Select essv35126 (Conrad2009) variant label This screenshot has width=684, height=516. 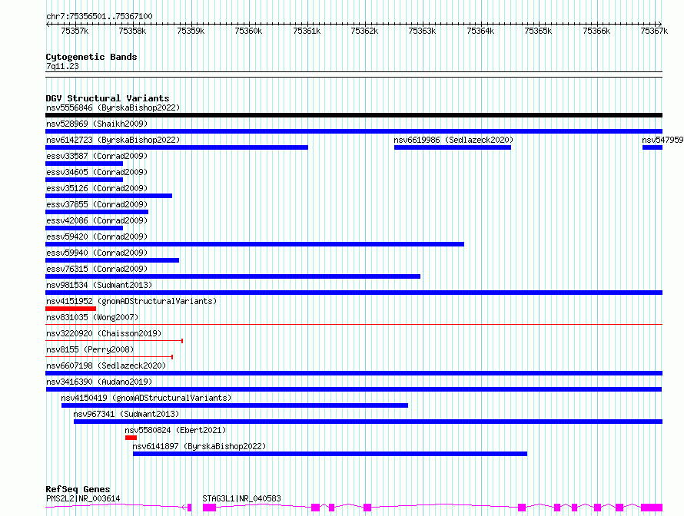(x=97, y=188)
